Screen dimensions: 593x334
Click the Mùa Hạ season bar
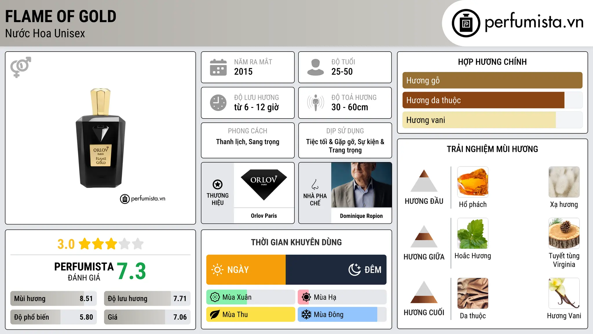pos(342,297)
